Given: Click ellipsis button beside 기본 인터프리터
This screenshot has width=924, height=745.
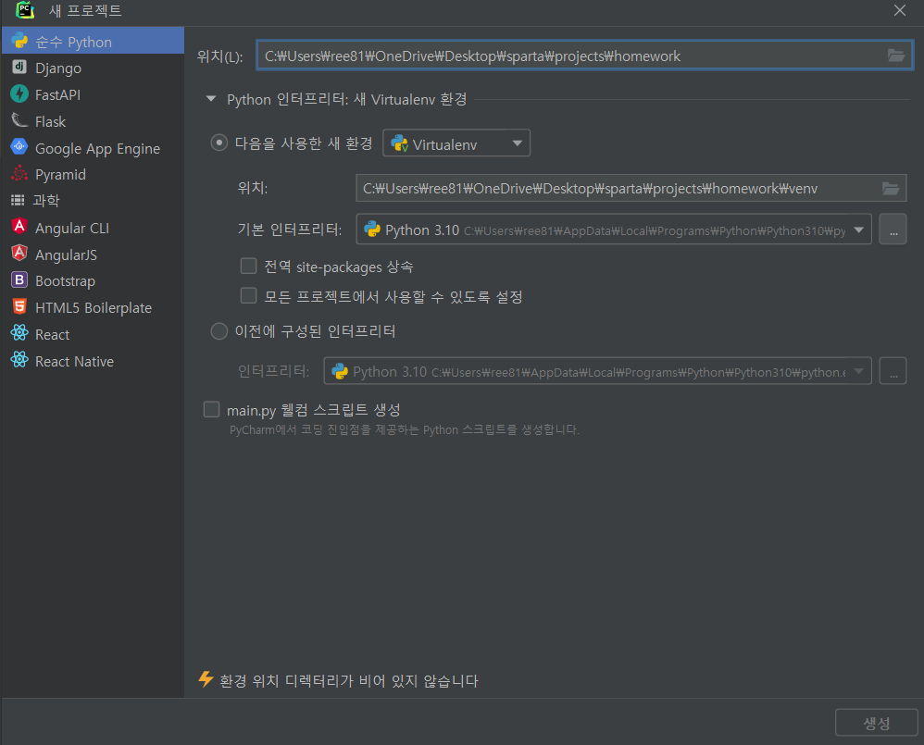Looking at the screenshot, I should [893, 230].
